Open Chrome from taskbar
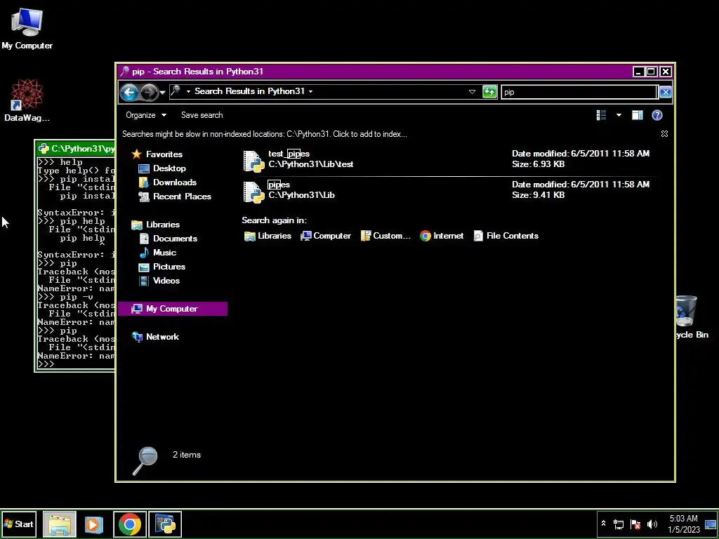 (130, 524)
